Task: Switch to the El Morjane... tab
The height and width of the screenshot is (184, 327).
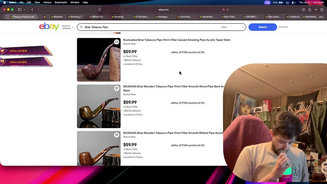Action: [x=141, y=17]
